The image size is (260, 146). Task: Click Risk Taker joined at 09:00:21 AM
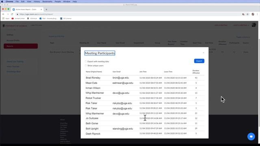click(91, 108)
